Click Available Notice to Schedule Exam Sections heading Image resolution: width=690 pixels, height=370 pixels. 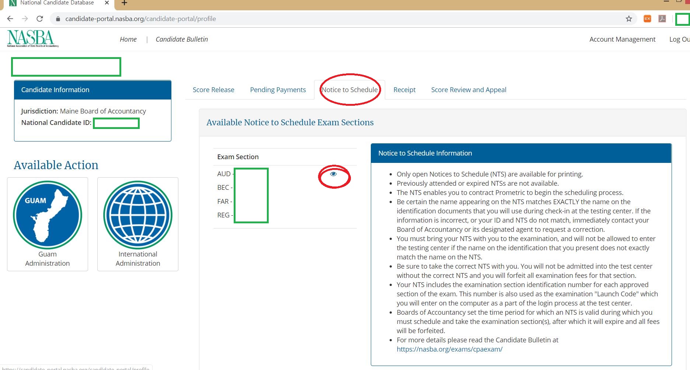click(290, 122)
